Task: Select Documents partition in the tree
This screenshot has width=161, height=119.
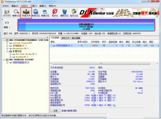Action: (x=21, y=49)
